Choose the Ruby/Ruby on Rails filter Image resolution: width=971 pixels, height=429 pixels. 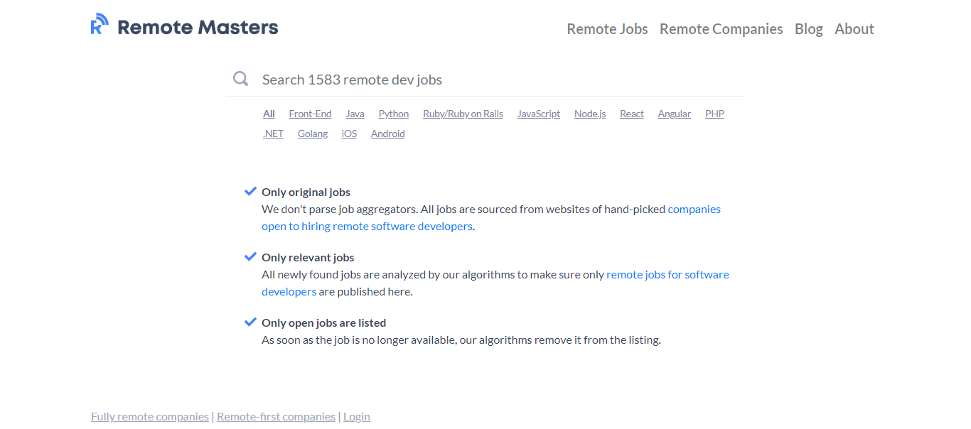[463, 114]
